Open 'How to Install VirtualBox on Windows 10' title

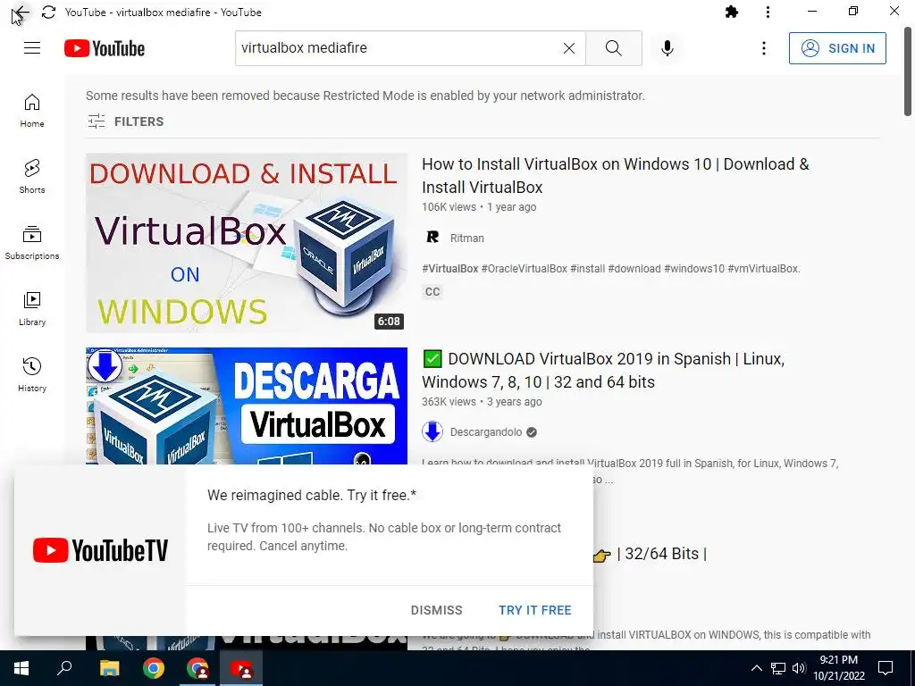(615, 176)
